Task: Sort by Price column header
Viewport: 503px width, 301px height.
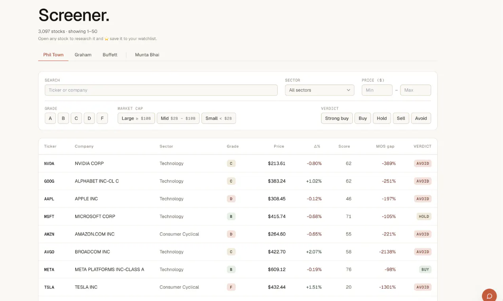Action: click(279, 146)
